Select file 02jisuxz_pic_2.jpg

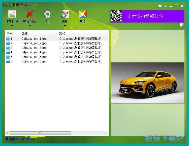coord(34,43)
